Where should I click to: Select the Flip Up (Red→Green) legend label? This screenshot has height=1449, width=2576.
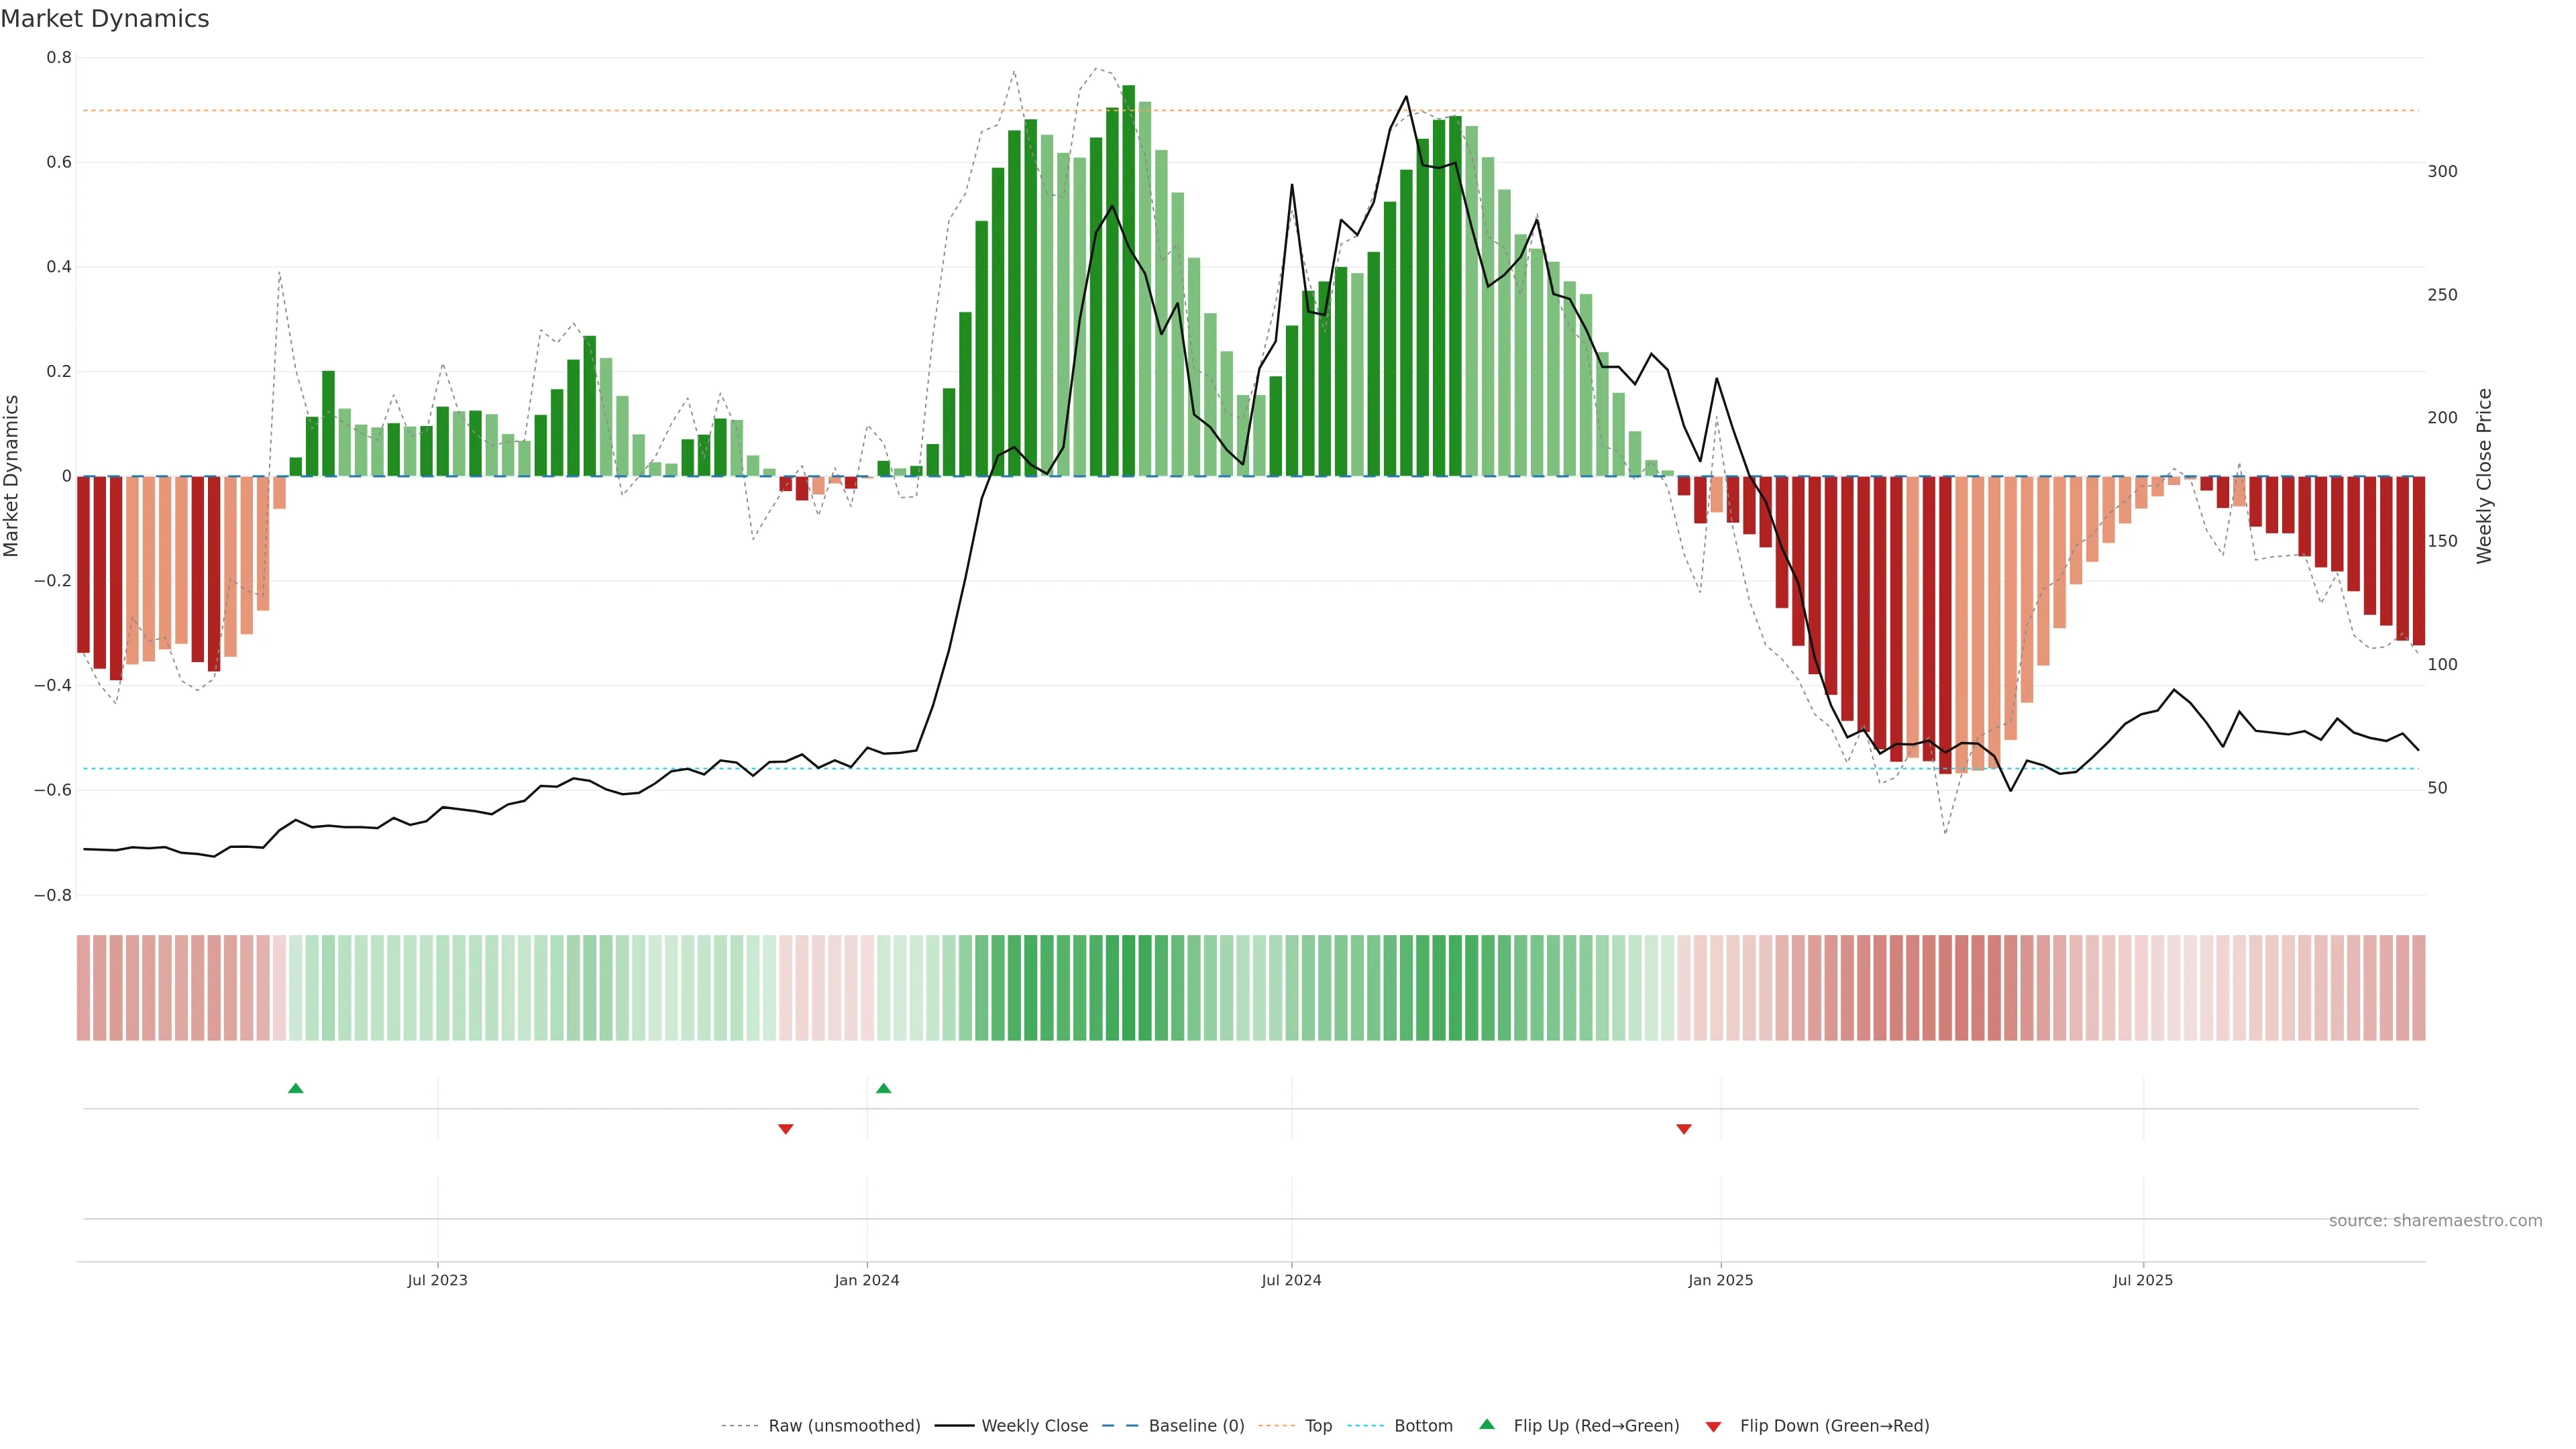click(x=1596, y=1426)
